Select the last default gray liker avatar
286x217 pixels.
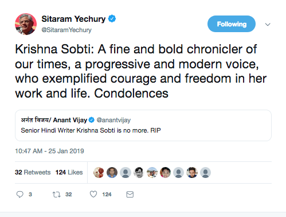tap(205, 172)
